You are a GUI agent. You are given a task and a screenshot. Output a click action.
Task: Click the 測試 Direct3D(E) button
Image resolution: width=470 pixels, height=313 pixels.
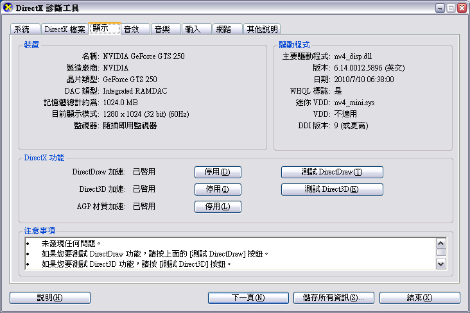pos(332,189)
